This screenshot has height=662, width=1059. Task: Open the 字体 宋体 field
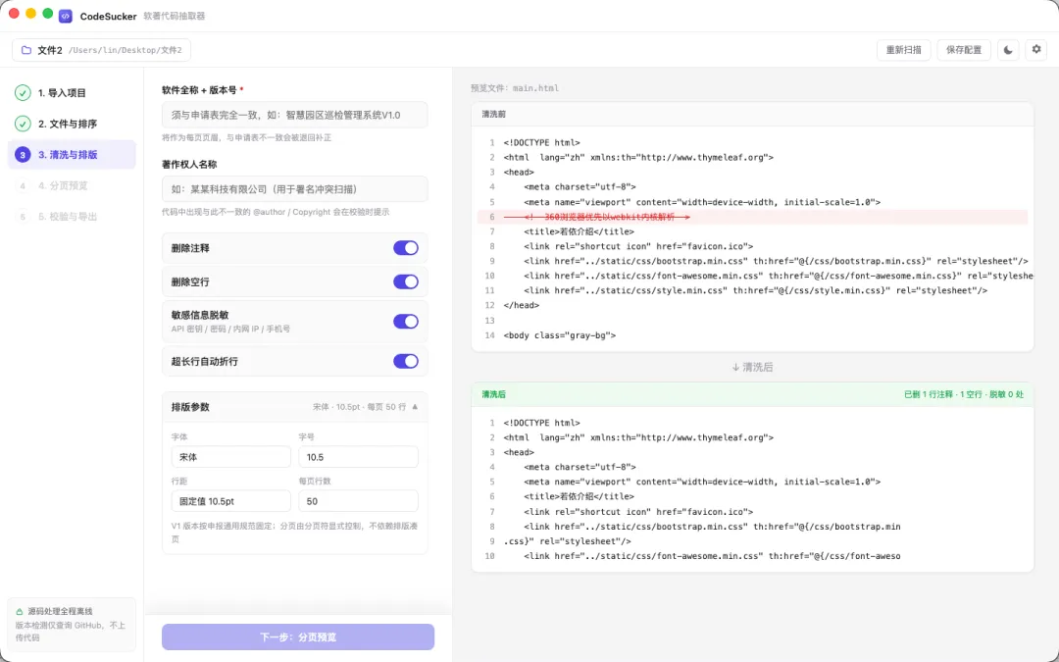click(x=231, y=457)
